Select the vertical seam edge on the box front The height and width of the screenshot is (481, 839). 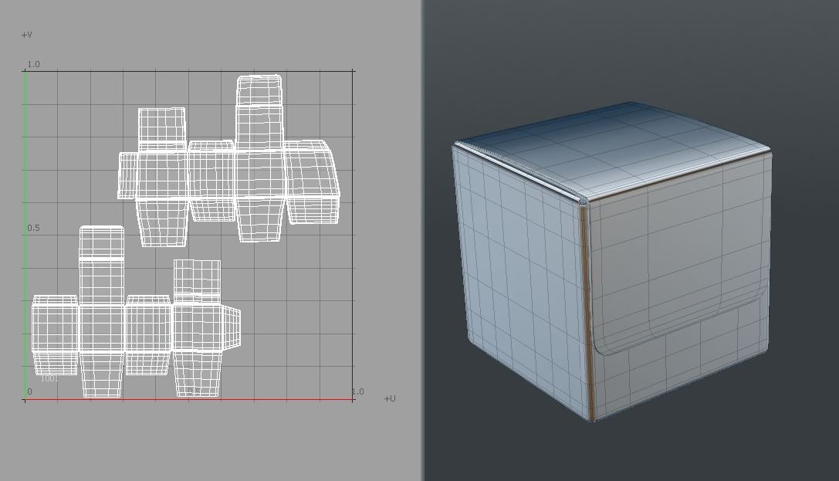(x=588, y=293)
